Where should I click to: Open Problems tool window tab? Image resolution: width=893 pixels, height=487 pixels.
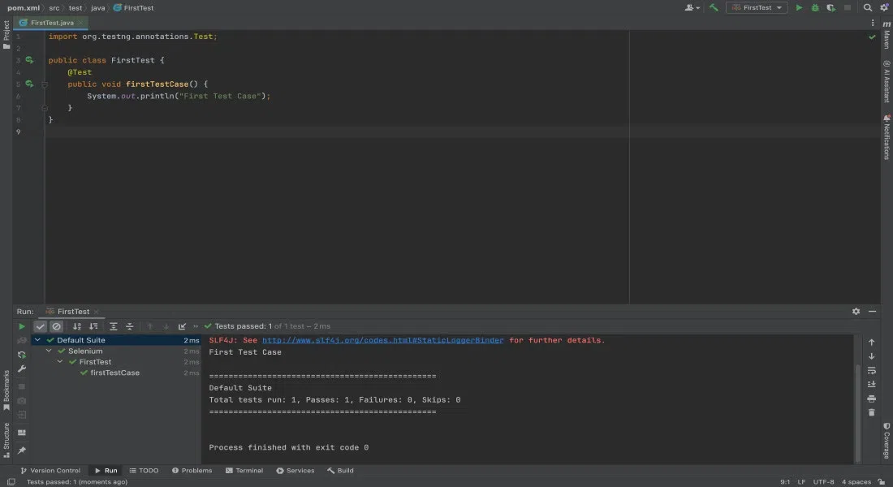[x=192, y=471]
